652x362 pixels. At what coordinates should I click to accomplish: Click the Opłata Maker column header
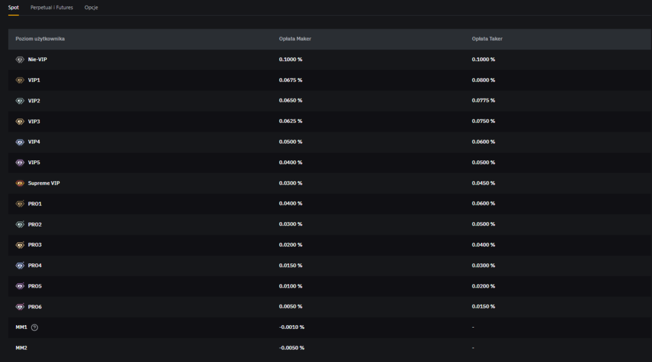(295, 39)
